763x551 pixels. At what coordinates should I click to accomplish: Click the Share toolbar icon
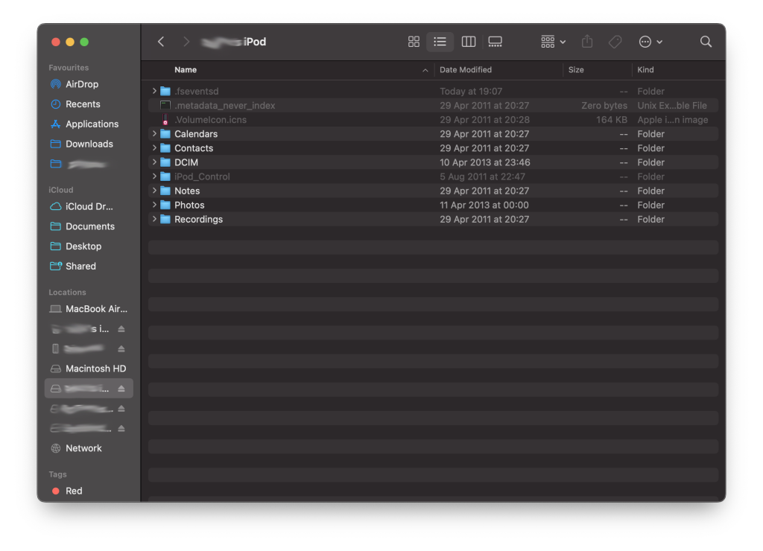pos(587,42)
